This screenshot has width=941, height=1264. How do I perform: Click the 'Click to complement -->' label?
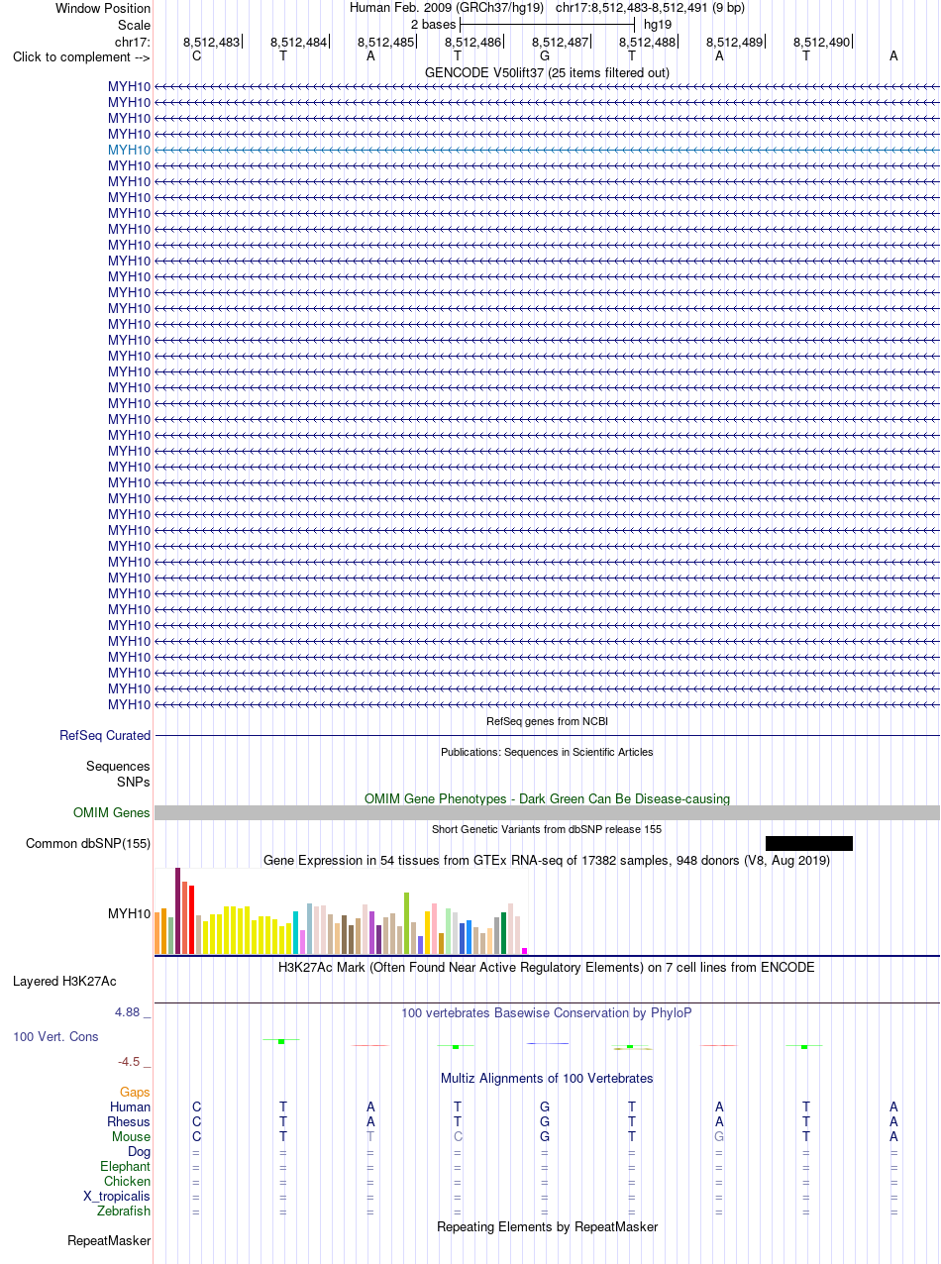point(81,56)
